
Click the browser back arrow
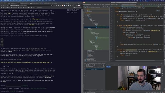(x=1, y=5)
